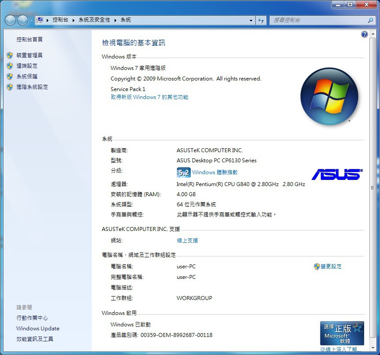The width and height of the screenshot is (380, 355).
Task: Click the 5.2 experience index score badge
Action: (184, 172)
